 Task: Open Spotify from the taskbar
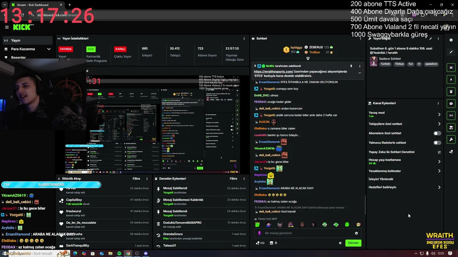pos(119,253)
